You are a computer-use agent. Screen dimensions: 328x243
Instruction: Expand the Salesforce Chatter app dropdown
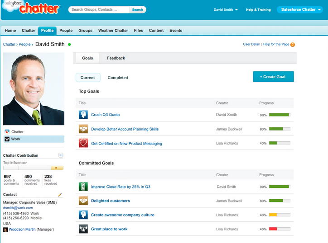(299, 9)
